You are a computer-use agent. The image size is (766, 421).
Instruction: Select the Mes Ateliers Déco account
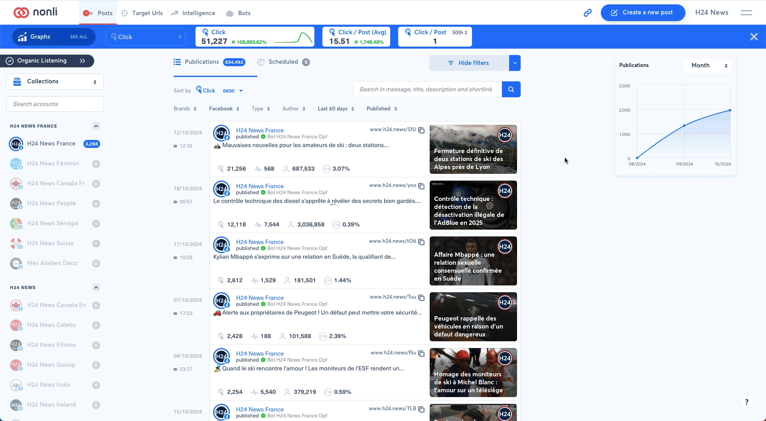[x=55, y=263]
